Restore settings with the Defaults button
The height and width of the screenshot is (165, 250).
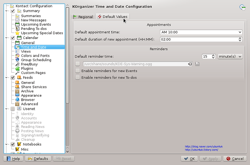pos(38,159)
